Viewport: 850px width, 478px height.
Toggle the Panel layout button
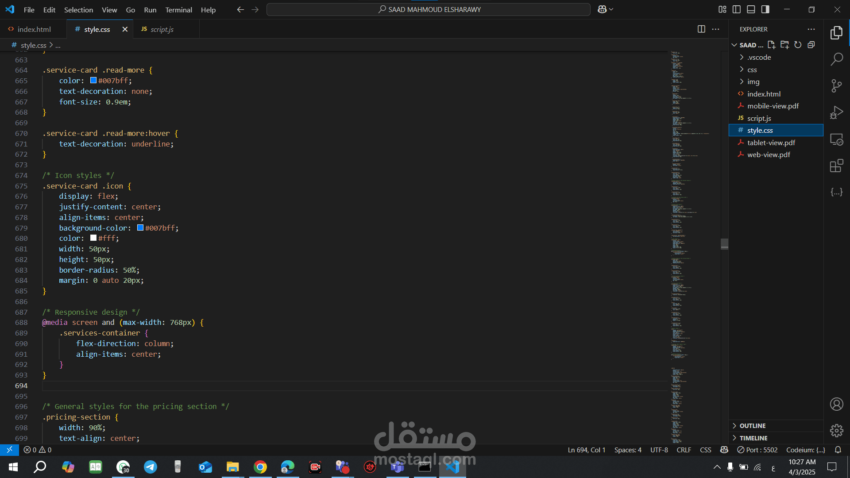751,9
